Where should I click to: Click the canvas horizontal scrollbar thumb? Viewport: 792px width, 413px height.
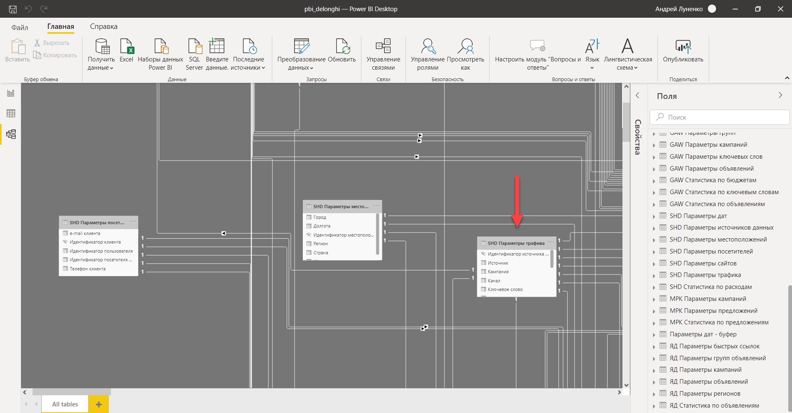tap(71, 392)
